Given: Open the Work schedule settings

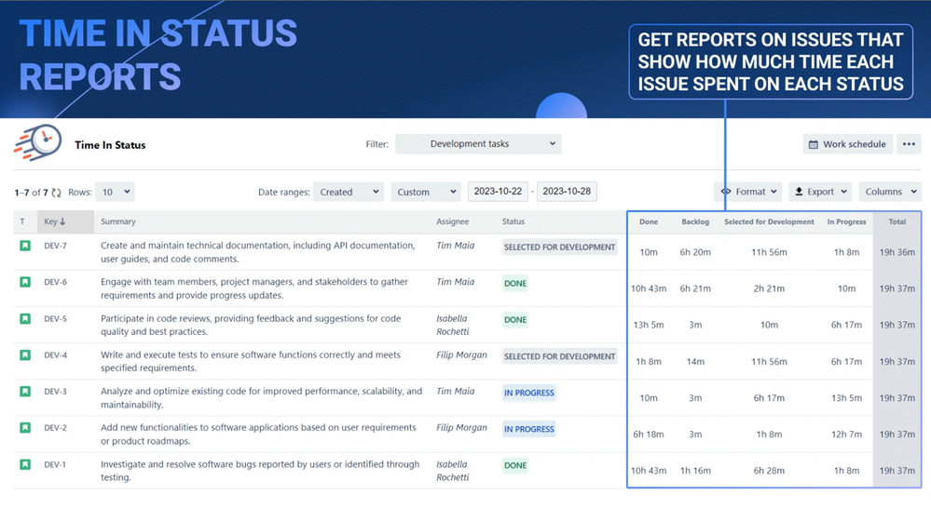Looking at the screenshot, I should click(847, 144).
